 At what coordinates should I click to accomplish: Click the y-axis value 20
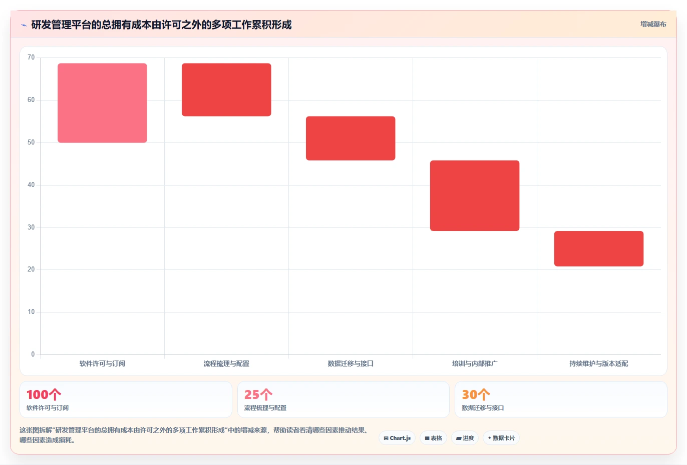[31, 269]
